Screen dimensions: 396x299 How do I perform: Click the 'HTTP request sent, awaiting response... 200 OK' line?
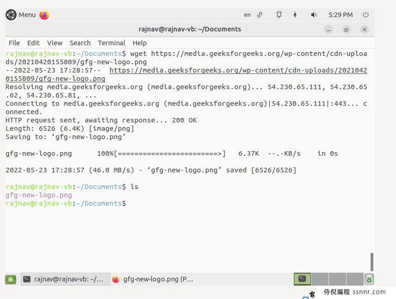(x=101, y=120)
